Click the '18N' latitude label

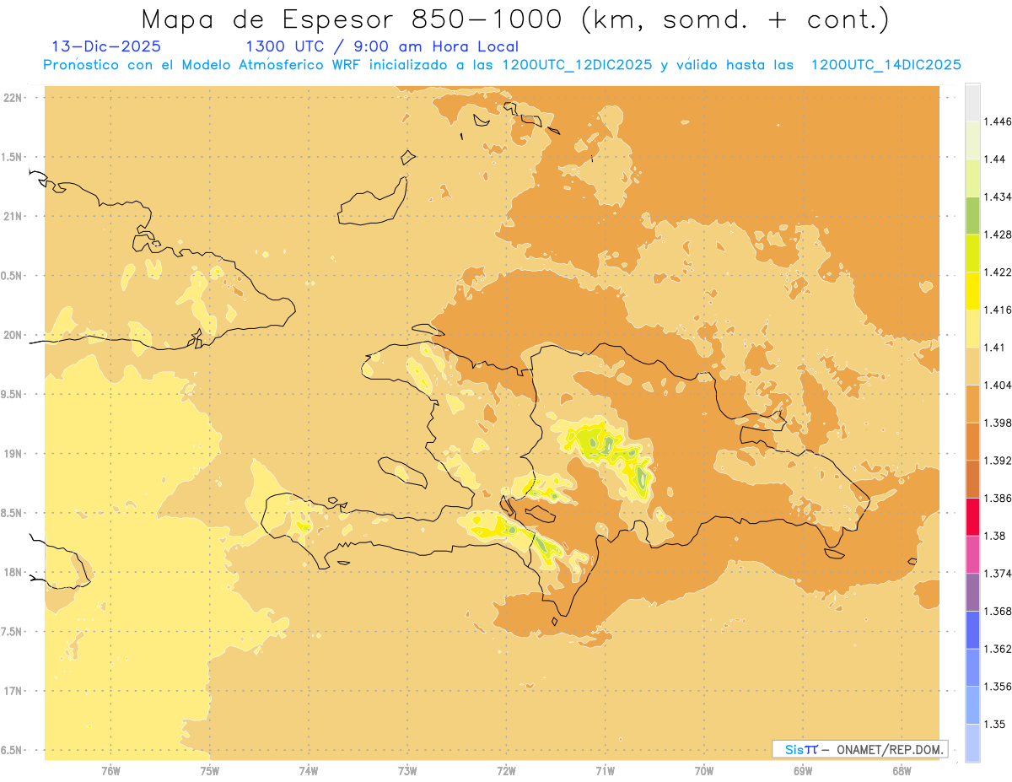click(x=14, y=572)
